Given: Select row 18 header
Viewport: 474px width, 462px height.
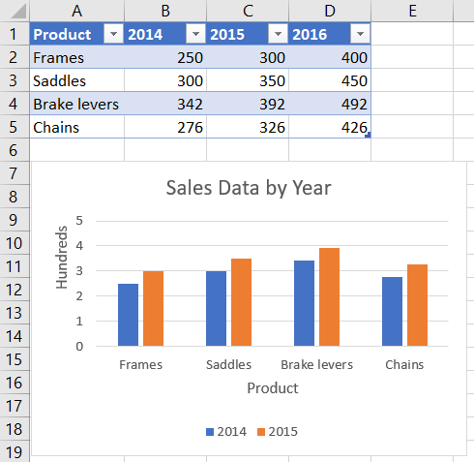Looking at the screenshot, I should pyautogui.click(x=15, y=429).
